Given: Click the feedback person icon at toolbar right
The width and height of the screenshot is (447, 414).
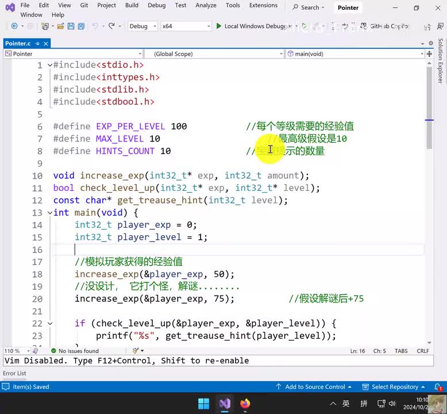Looking at the screenshot, I should (x=440, y=26).
